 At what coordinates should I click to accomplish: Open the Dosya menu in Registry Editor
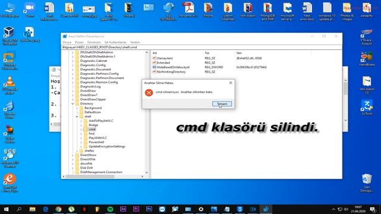(x=67, y=42)
